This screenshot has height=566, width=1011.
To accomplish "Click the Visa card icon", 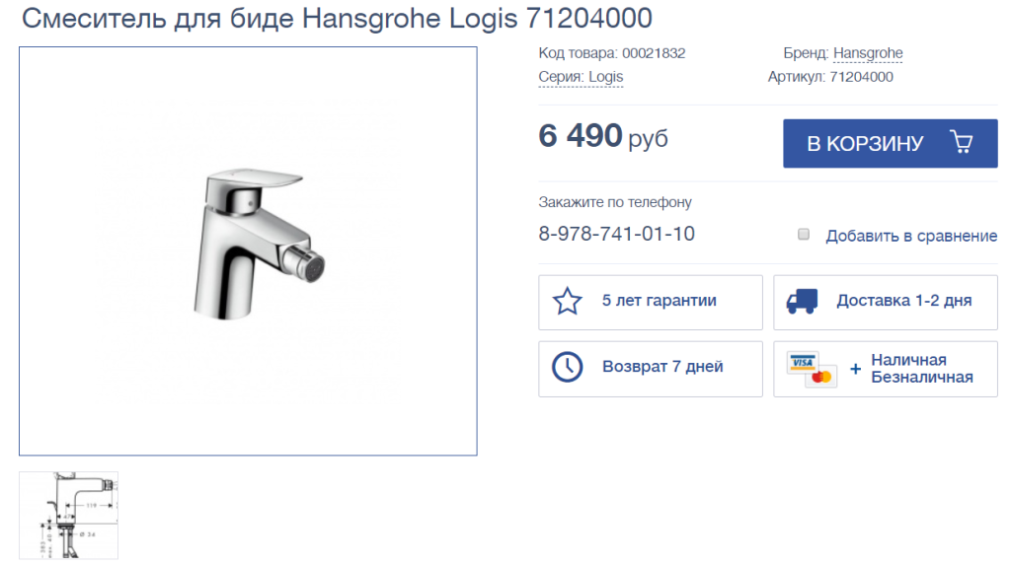I will point(802,363).
